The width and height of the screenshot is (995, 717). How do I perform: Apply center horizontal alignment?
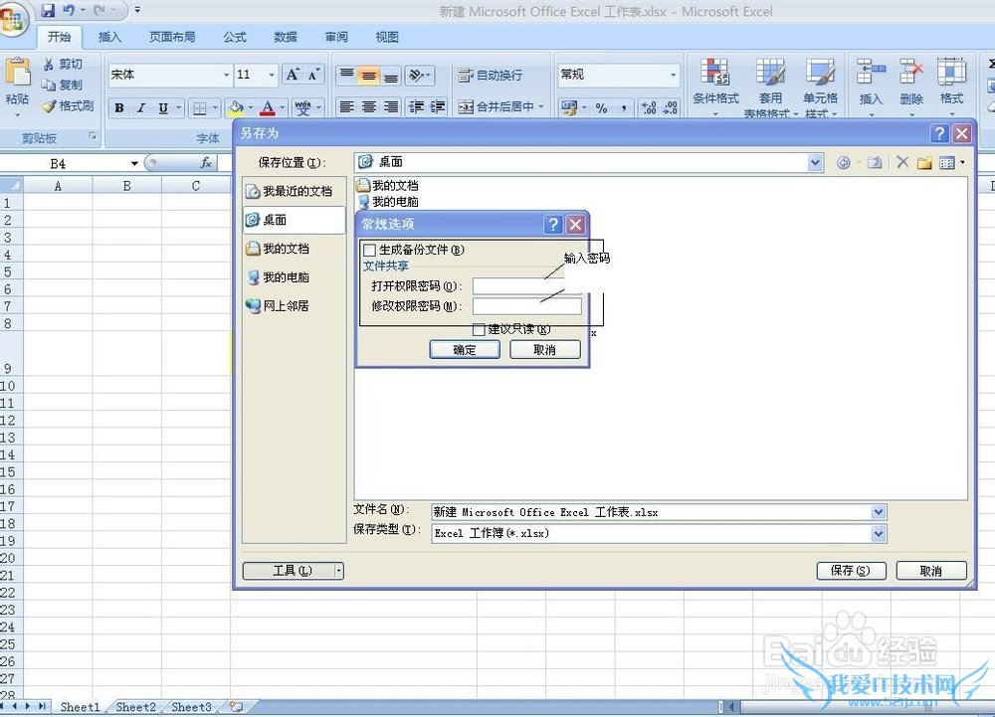[369, 106]
